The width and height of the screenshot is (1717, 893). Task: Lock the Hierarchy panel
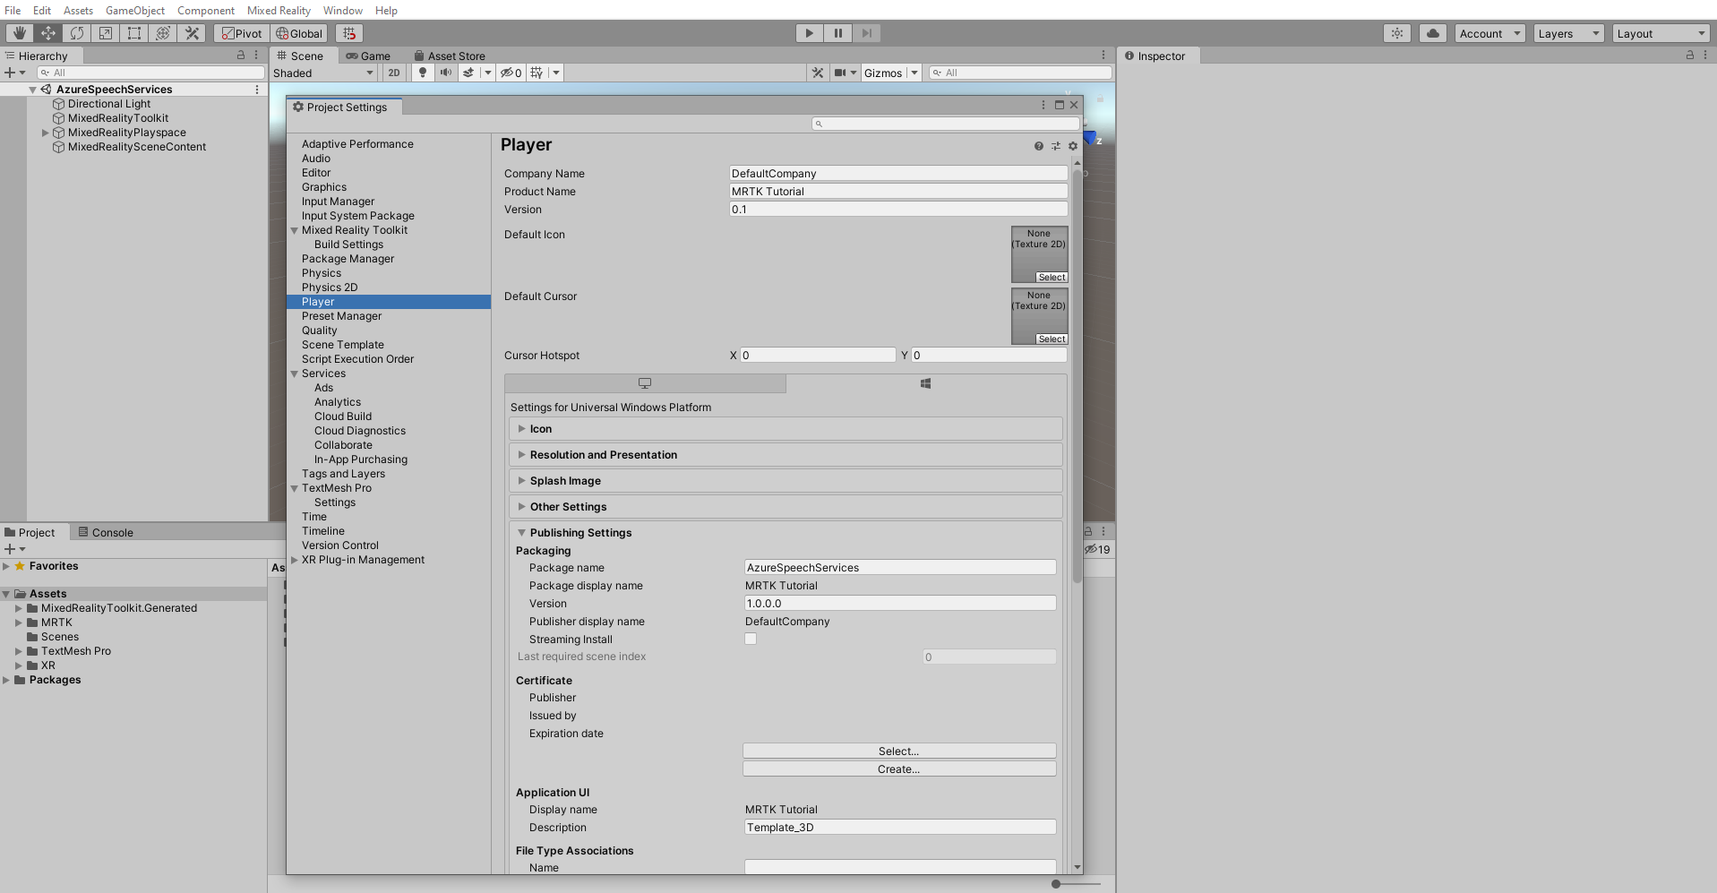[240, 56]
